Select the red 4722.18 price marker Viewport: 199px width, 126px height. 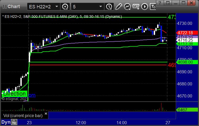click(x=187, y=33)
